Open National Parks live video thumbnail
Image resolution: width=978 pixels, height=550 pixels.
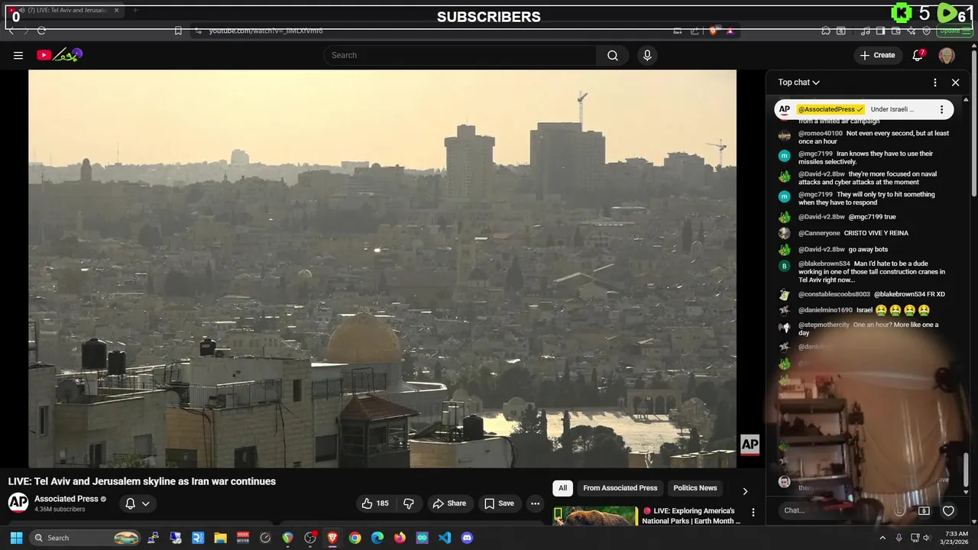pos(595,516)
